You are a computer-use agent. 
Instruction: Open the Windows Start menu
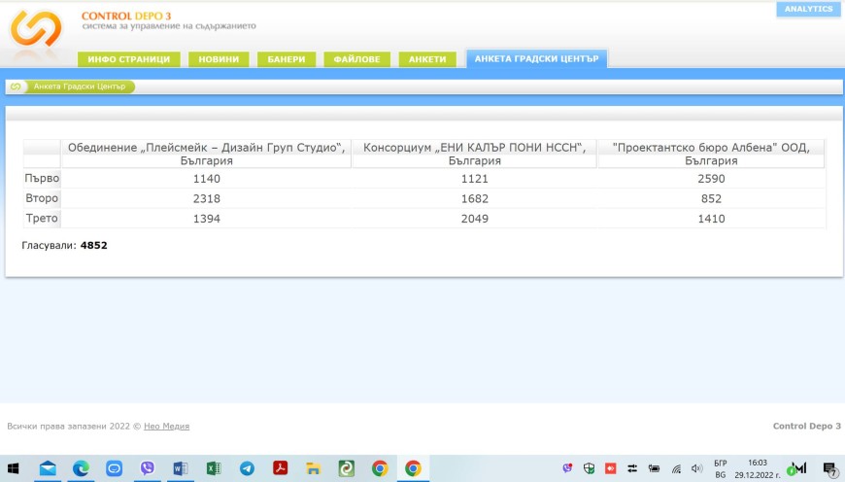[x=14, y=468]
